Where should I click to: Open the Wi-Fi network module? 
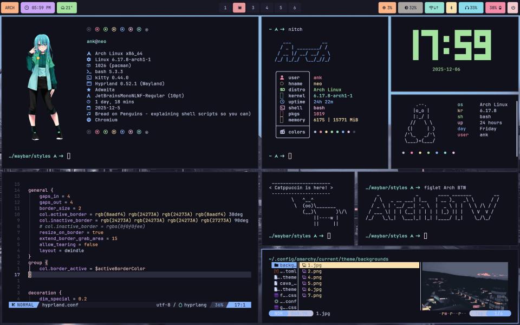tap(434, 8)
